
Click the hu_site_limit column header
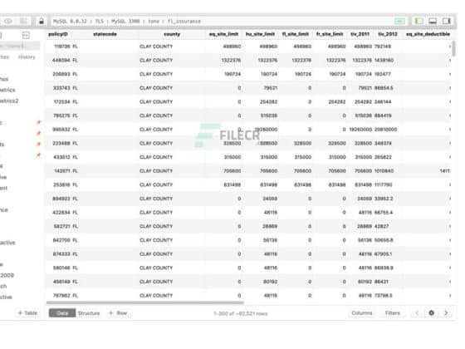(260, 34)
